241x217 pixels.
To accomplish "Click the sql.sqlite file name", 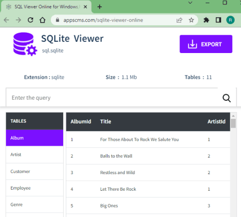I will point(52,50).
